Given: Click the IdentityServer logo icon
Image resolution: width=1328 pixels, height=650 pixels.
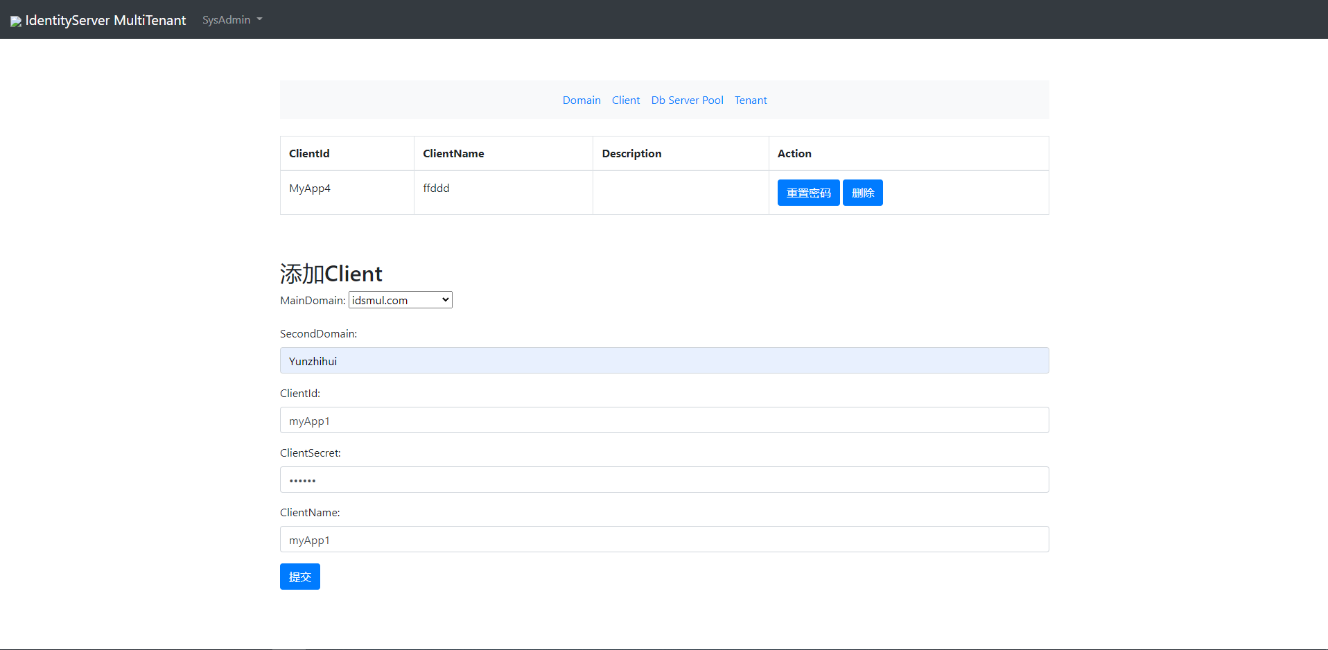Looking at the screenshot, I should 16,21.
